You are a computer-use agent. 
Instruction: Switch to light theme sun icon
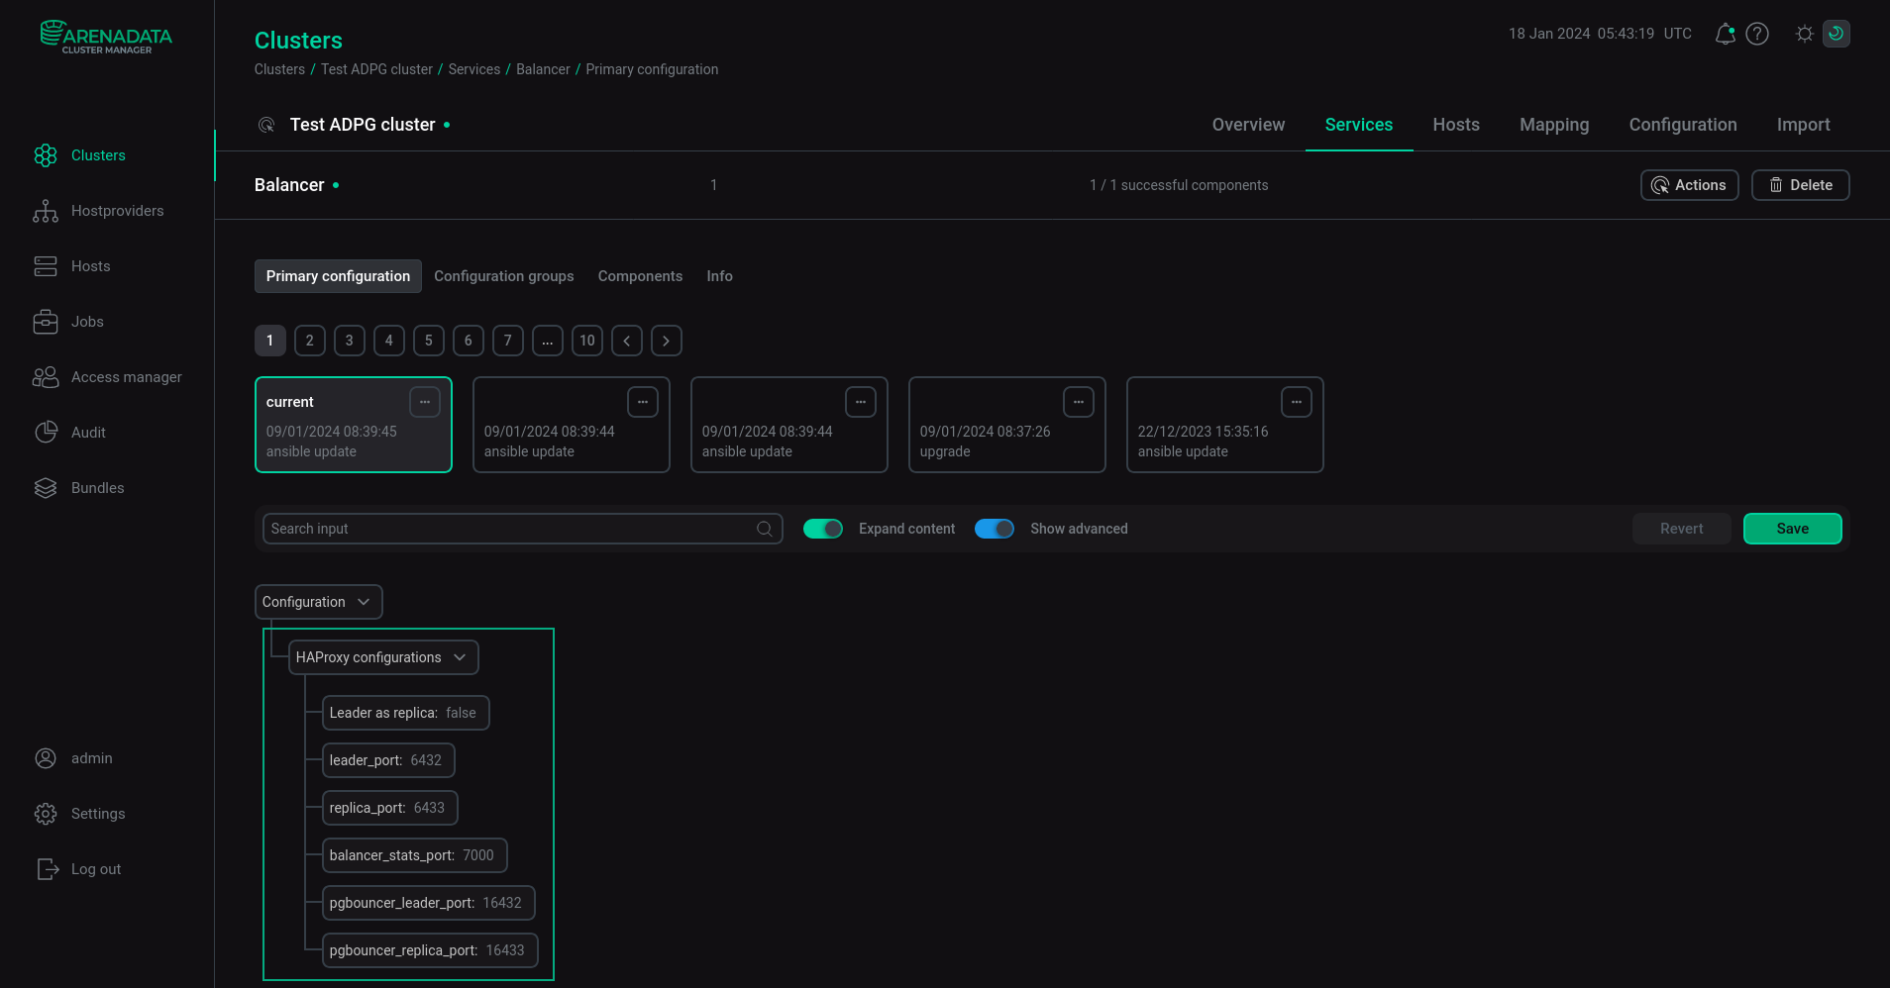pyautogui.click(x=1805, y=34)
